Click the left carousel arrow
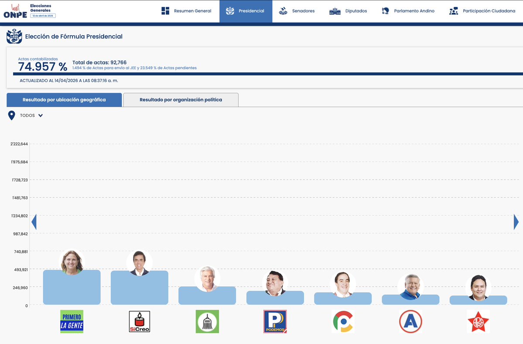The image size is (523, 344). (34, 222)
